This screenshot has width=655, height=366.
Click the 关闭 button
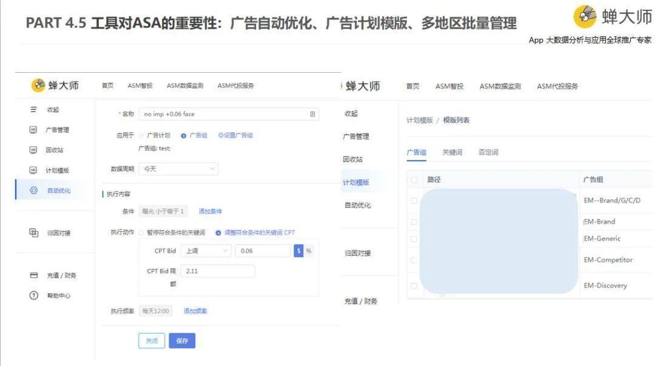coord(152,341)
